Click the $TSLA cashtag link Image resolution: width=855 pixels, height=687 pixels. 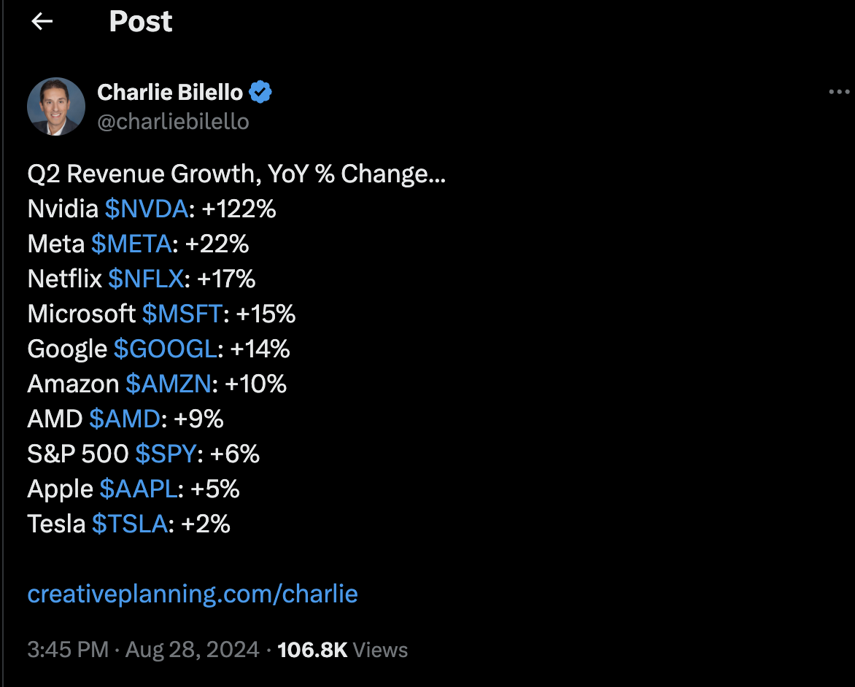click(130, 524)
